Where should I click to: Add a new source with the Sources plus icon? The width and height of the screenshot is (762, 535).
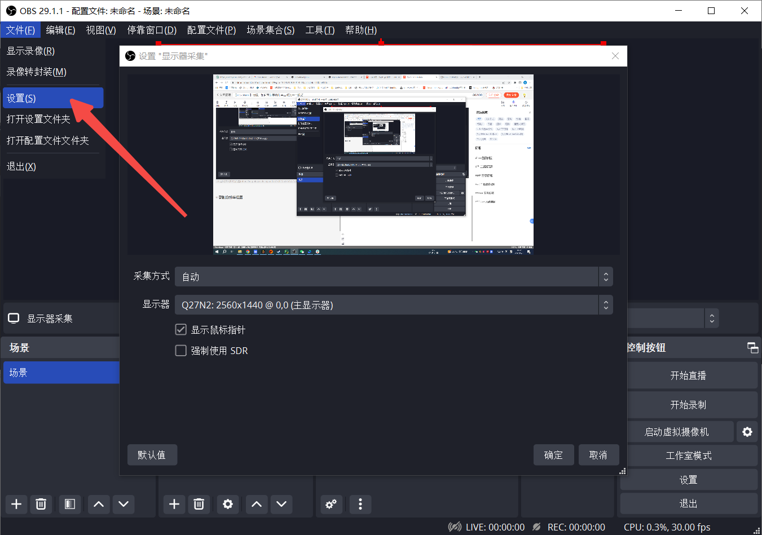click(x=174, y=504)
